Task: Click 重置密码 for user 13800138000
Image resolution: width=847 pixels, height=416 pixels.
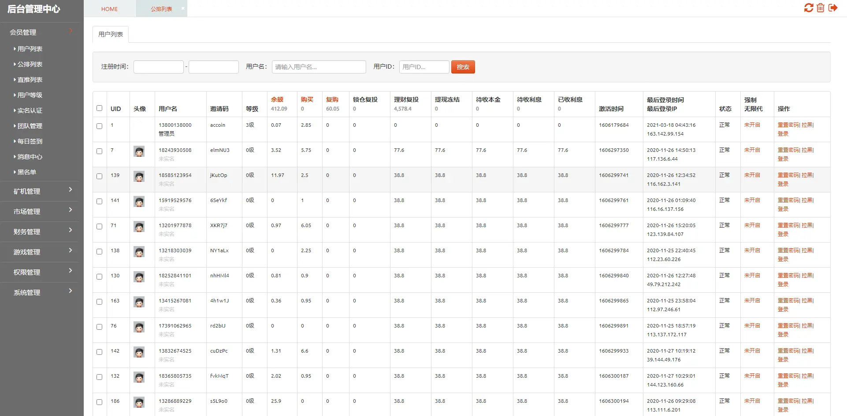Action: 788,125
